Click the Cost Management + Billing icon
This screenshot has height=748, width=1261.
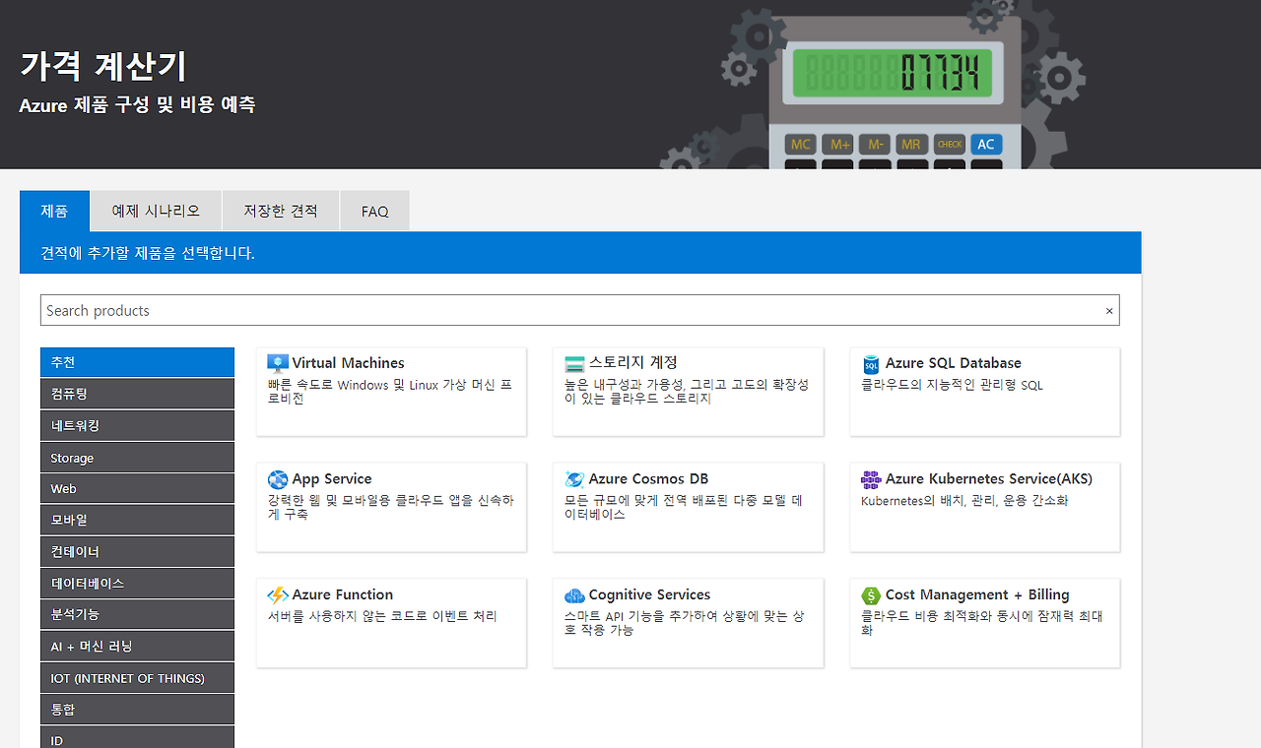871,595
